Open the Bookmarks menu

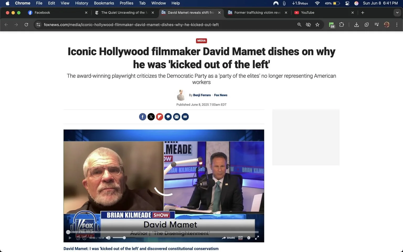click(x=104, y=3)
